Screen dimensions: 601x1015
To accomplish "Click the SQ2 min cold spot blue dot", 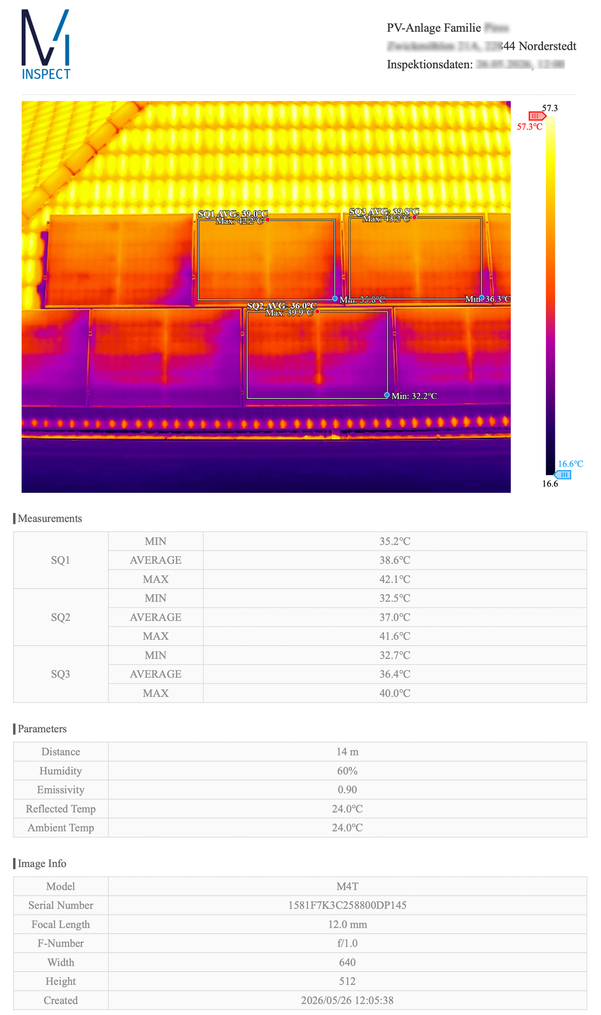I will 387,395.
